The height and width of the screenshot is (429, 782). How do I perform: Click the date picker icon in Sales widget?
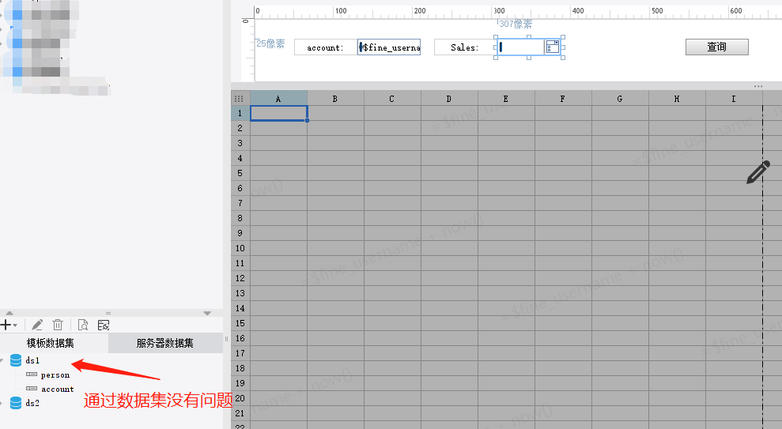553,47
